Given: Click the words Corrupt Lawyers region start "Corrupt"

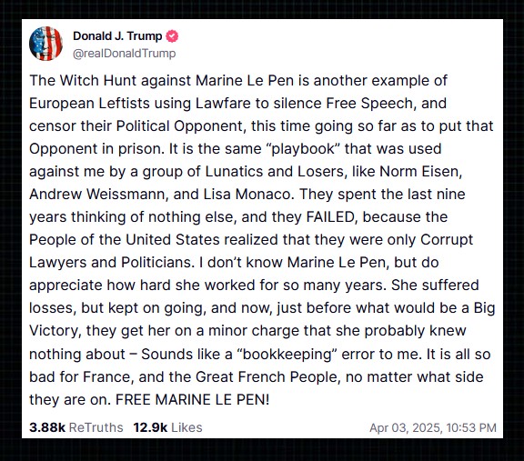Looking at the screenshot, I should pyautogui.click(x=447, y=239).
